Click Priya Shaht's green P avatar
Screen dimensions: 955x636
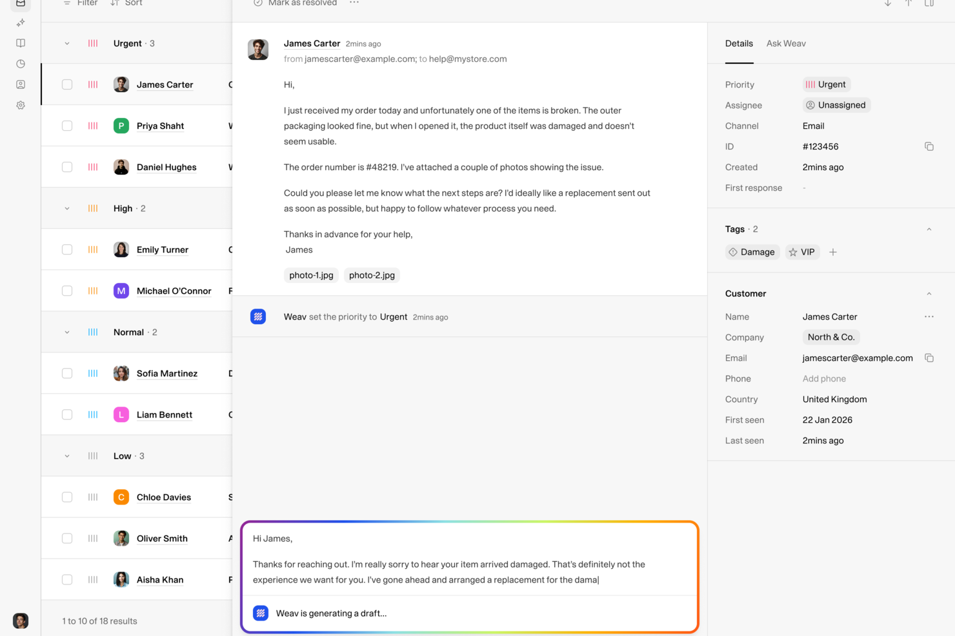[121, 126]
